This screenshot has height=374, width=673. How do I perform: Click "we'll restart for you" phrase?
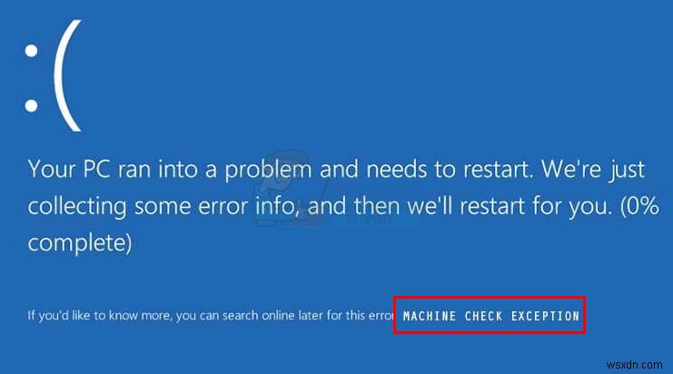click(509, 207)
